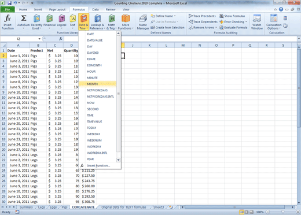
Task: Open Math & Trig functions
Action: (112, 22)
